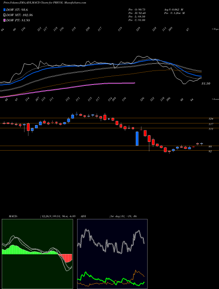Image resolution: width=219 pixels, height=289 pixels.
Task: Click the magenta DOW PT legend swatch
Action: coord(5,20)
